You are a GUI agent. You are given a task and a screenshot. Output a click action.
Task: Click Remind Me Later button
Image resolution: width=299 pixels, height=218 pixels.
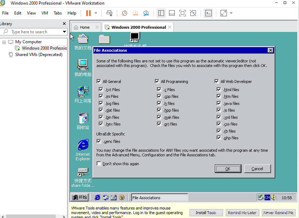242,213
